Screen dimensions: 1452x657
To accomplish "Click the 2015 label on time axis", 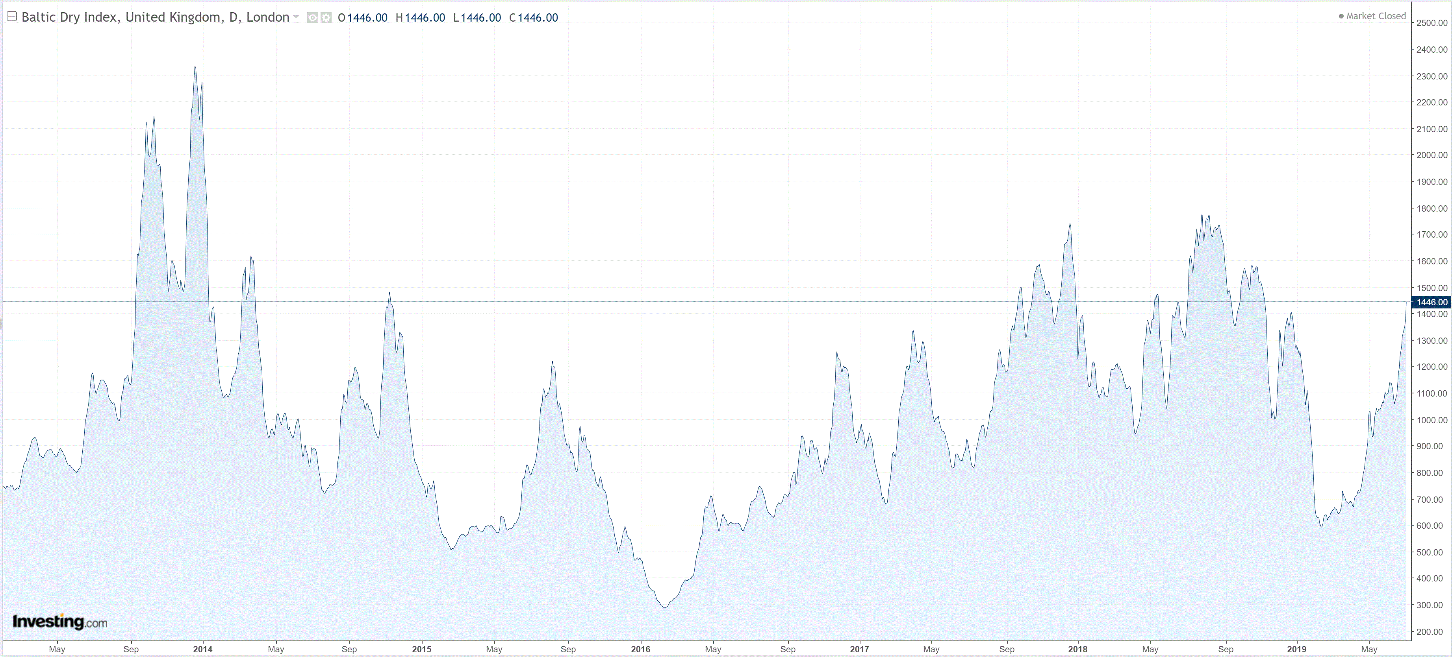I will click(x=421, y=649).
